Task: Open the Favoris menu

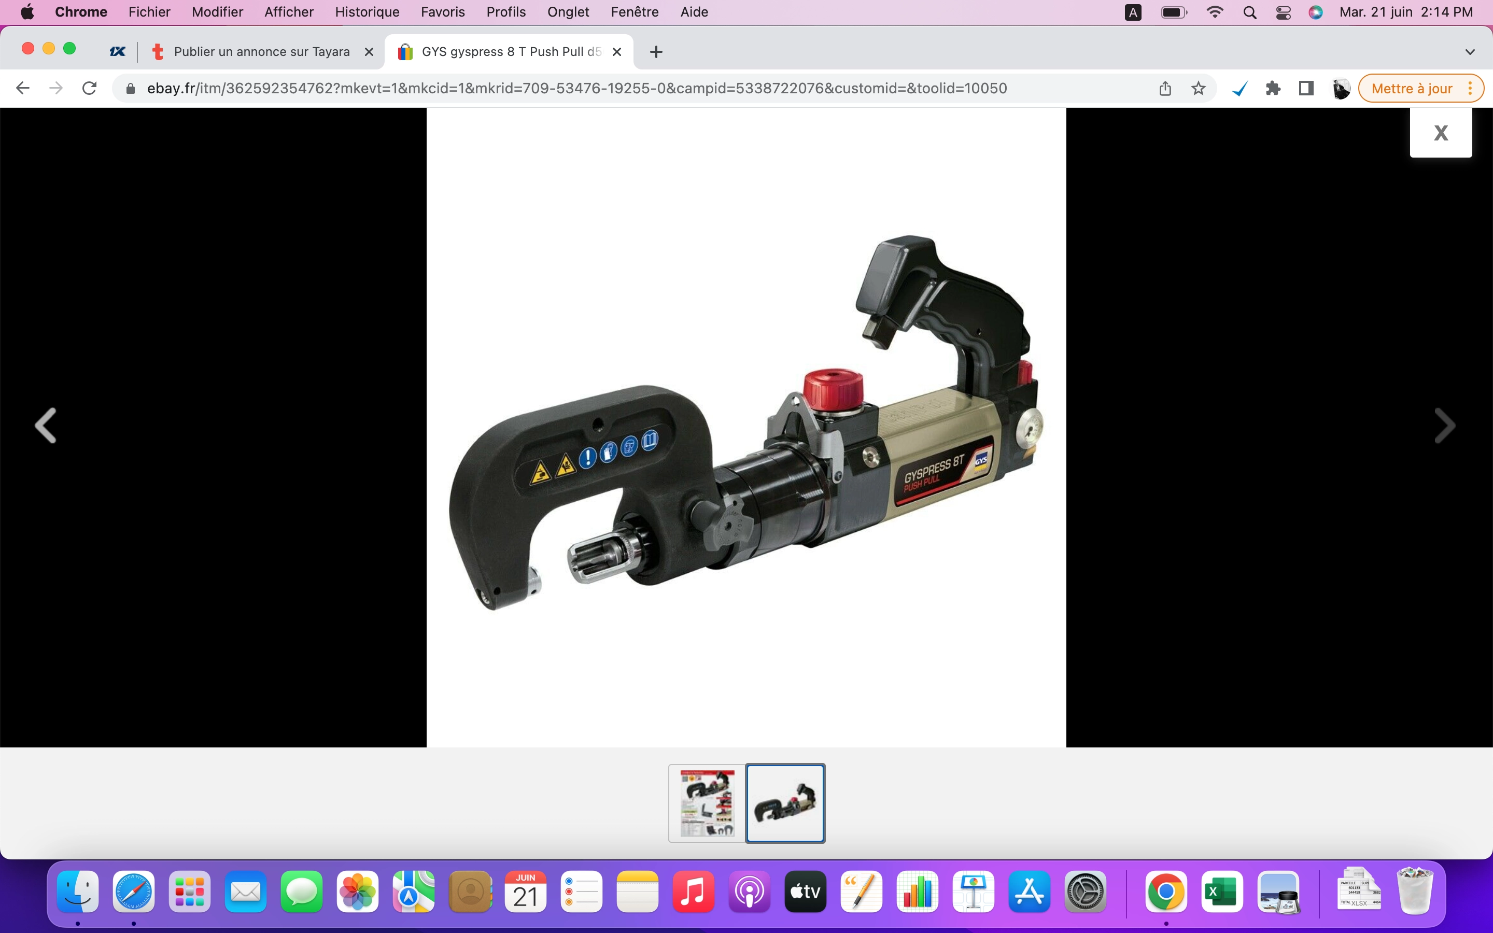Action: point(442,12)
